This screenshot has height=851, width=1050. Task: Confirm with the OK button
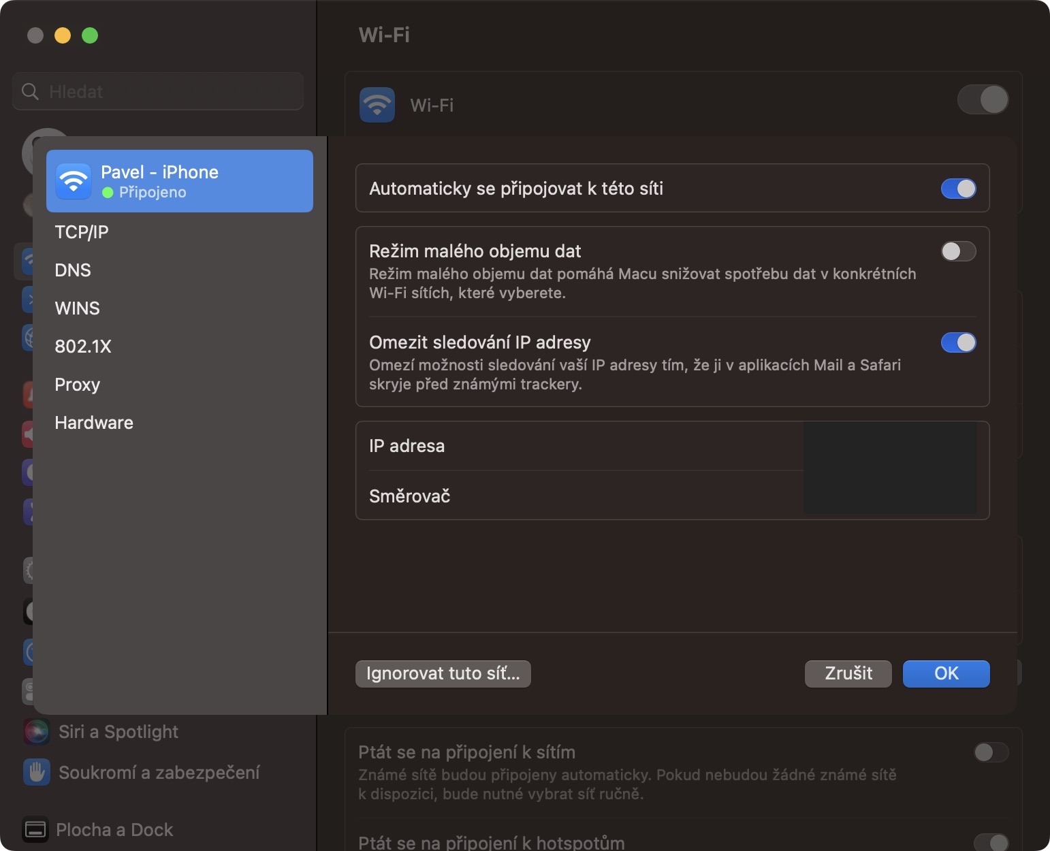click(946, 673)
